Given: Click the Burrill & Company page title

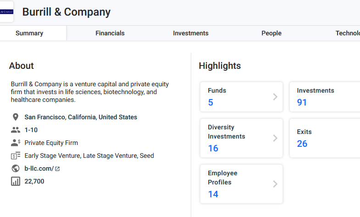Looking at the screenshot, I should click(66, 12).
